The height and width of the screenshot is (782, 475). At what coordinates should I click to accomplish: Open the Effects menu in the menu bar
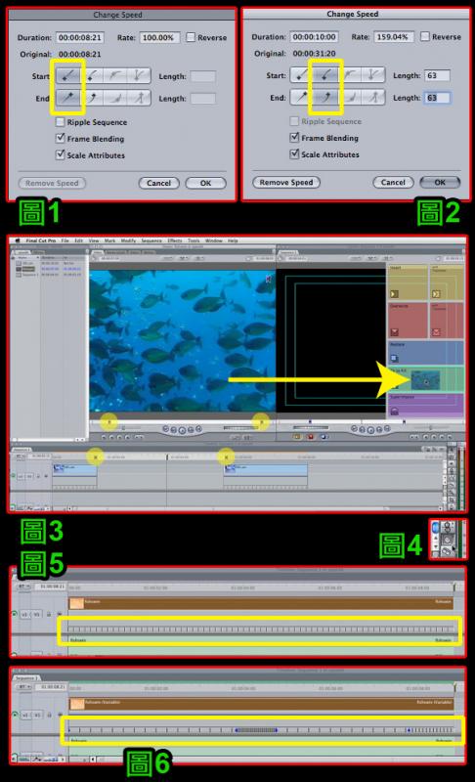174,240
